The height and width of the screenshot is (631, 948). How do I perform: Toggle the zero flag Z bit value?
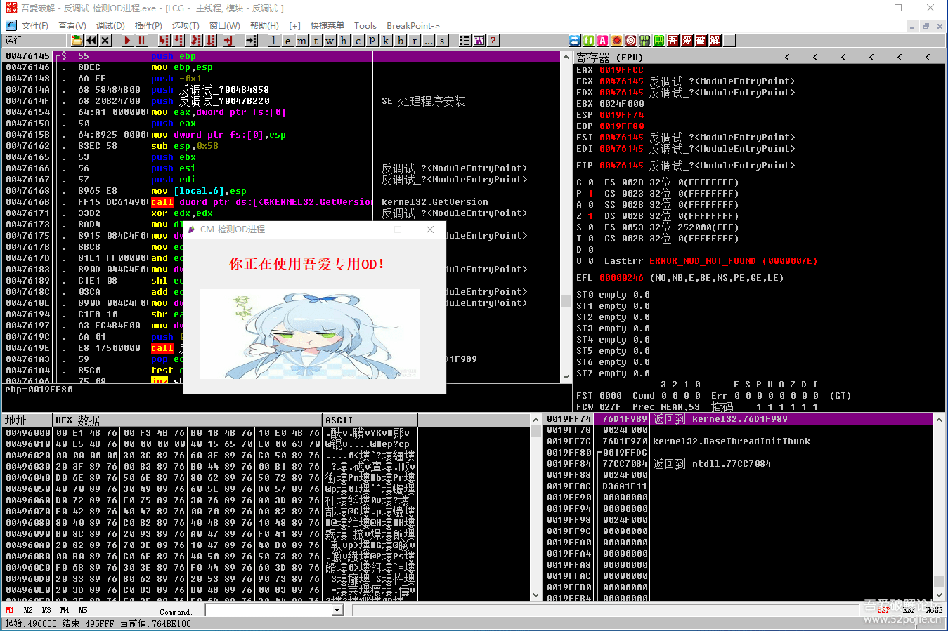point(590,216)
